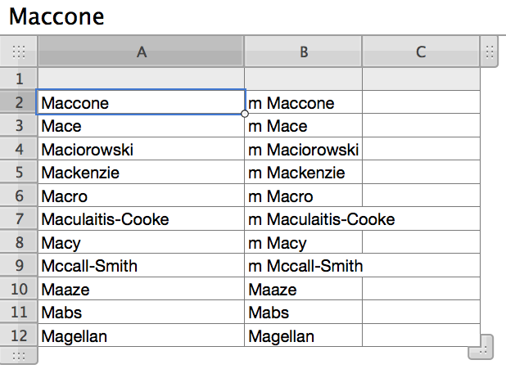Click the table corner handle top-left
Image resolution: width=506 pixels, height=378 pixels.
18,52
